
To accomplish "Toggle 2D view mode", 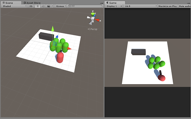I will (31, 6).
